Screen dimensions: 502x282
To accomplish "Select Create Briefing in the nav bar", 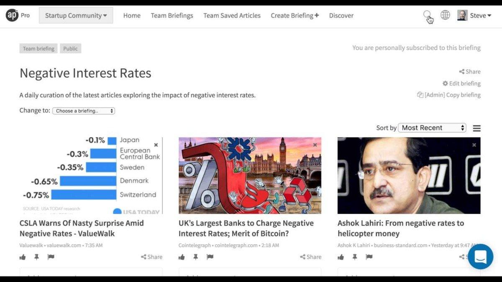I will 295,15.
